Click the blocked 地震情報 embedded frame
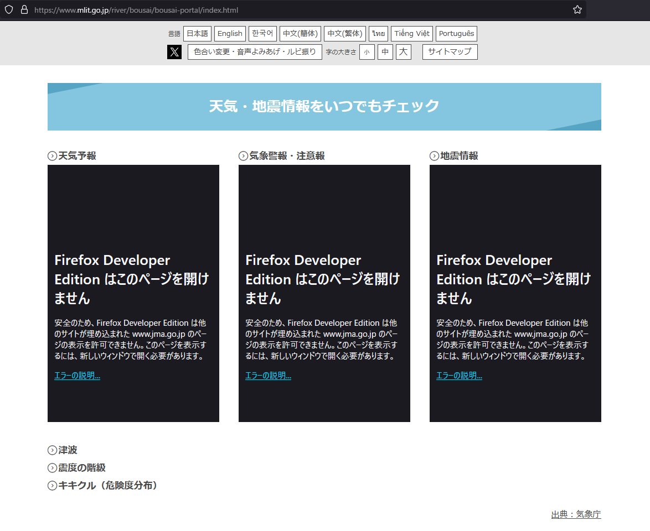 [515, 293]
